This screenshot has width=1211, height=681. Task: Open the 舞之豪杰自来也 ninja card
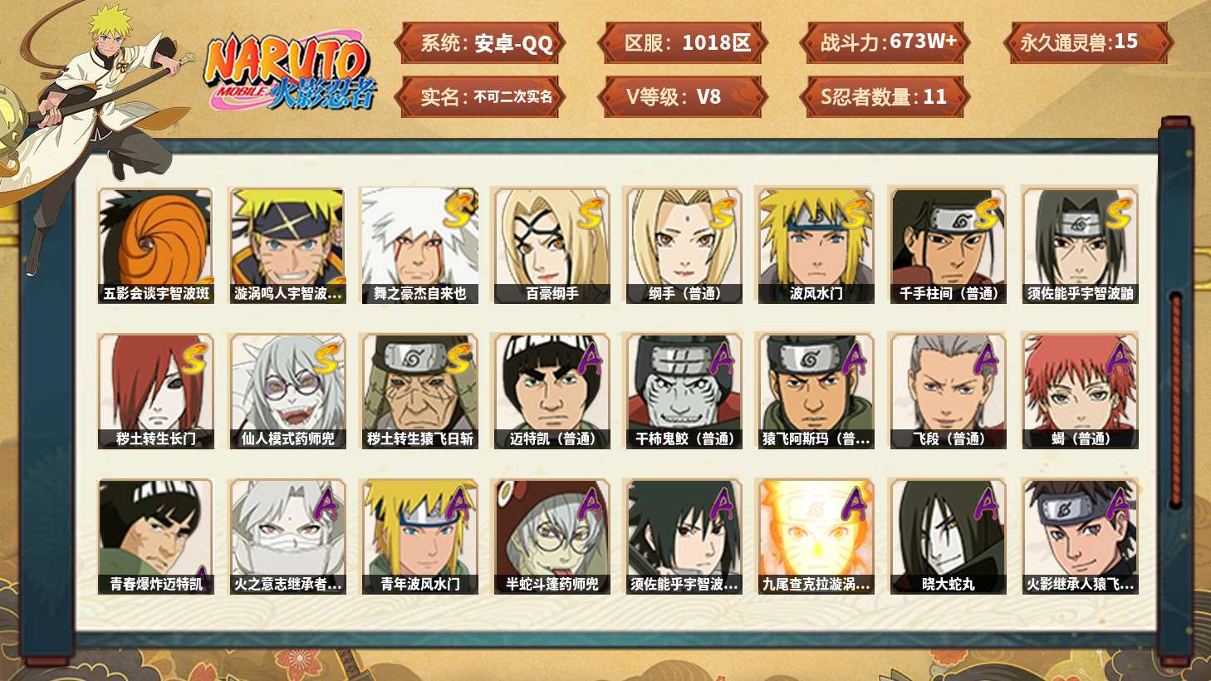click(419, 246)
